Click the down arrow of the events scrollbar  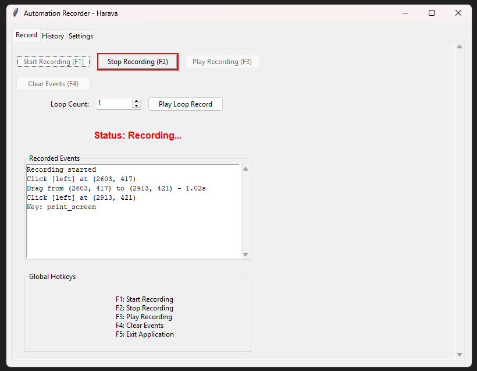point(245,254)
